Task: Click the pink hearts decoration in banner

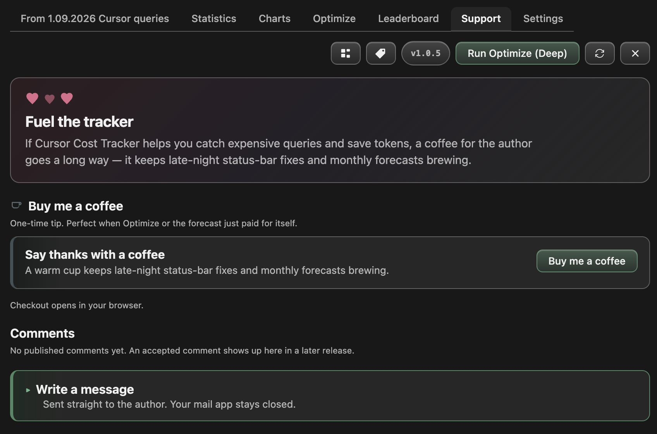Action: [x=50, y=99]
